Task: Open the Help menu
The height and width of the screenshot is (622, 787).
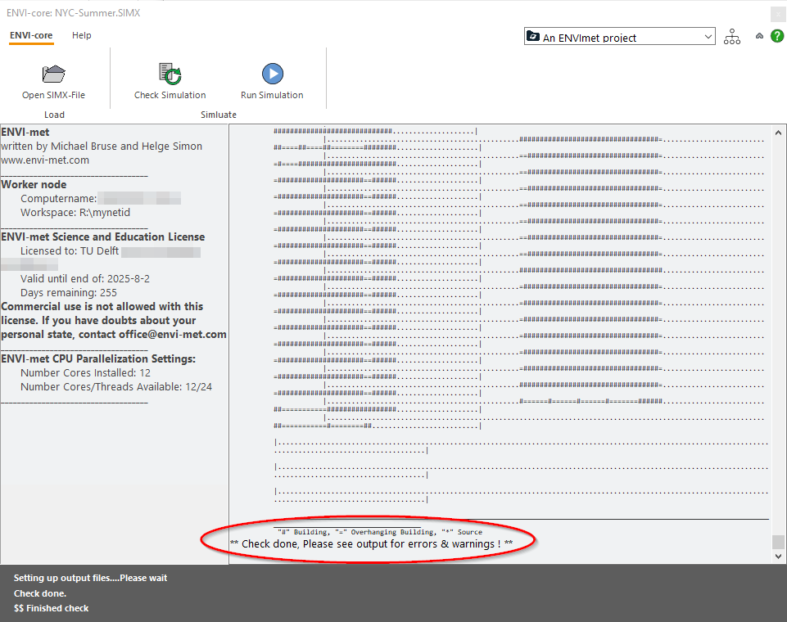Action: pos(82,36)
